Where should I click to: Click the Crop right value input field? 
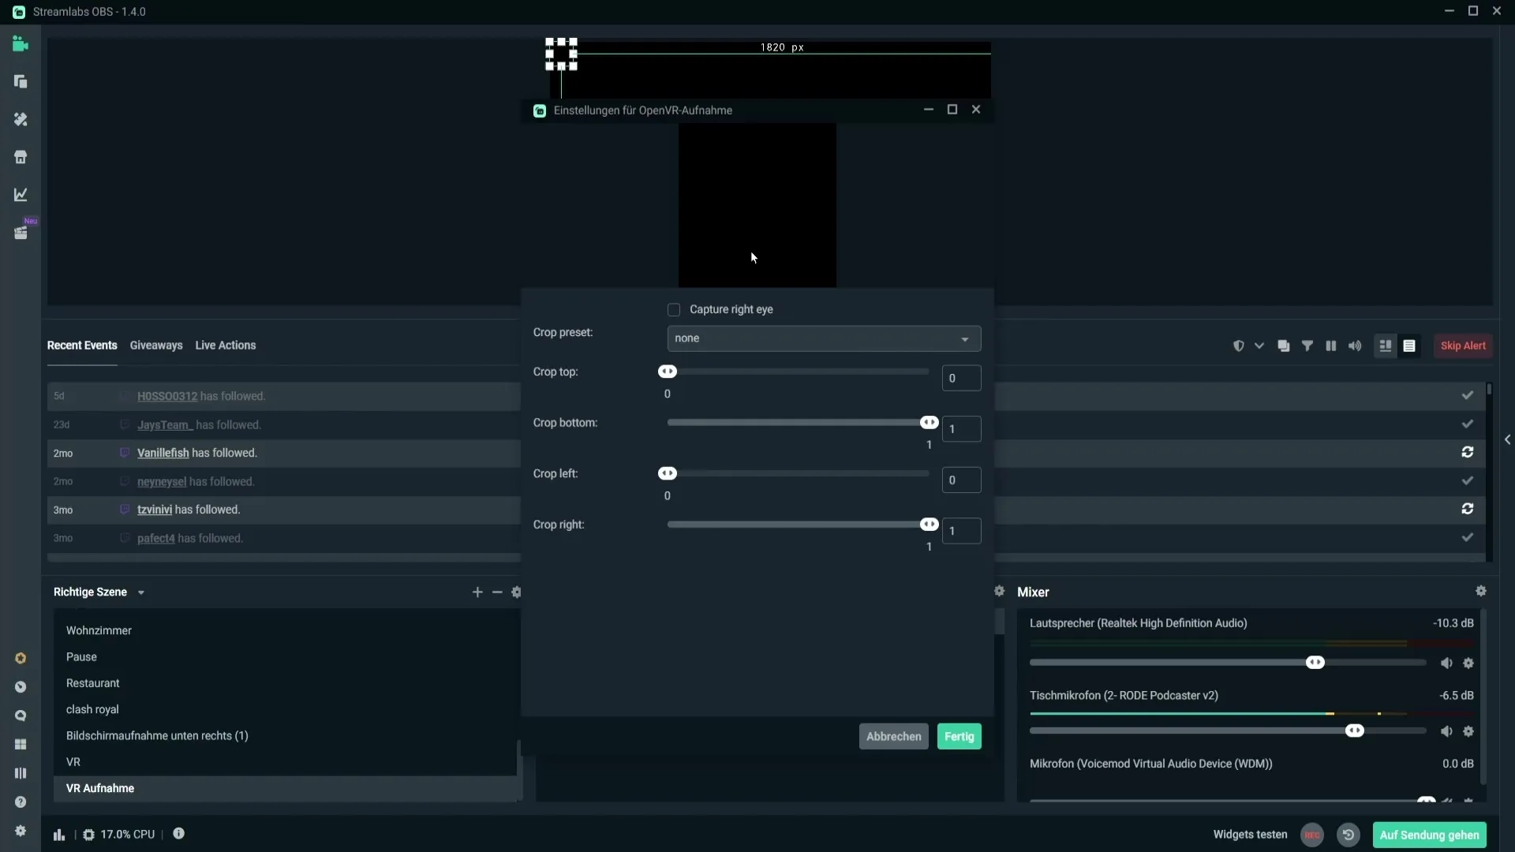coord(962,531)
